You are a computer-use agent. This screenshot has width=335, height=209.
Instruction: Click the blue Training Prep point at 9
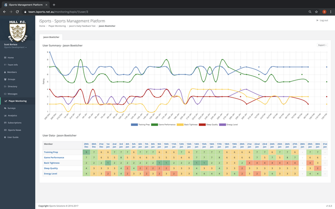pyautogui.click(x=50, y=52)
